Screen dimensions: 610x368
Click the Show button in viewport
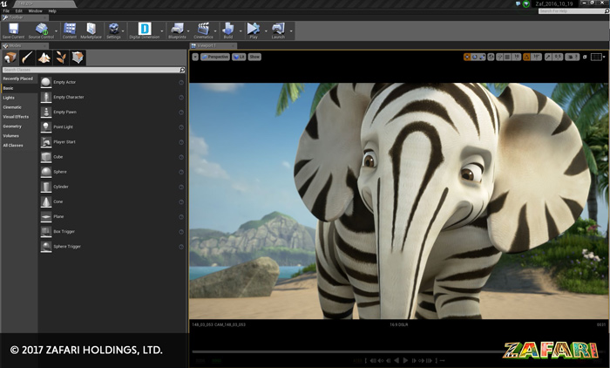(254, 57)
